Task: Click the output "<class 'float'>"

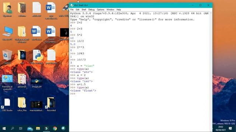Action: [83, 91]
